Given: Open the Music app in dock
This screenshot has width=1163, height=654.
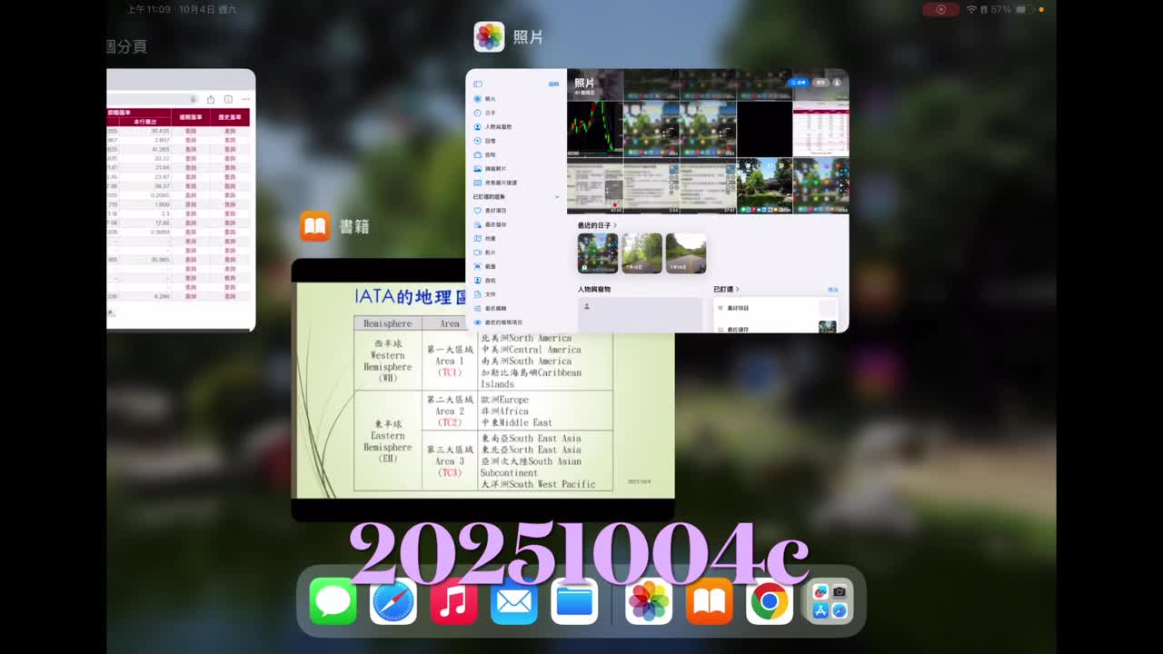Looking at the screenshot, I should pos(453,601).
